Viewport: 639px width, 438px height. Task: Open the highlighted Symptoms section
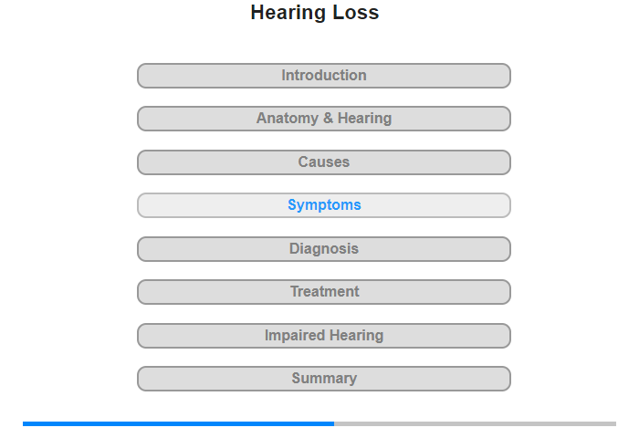[x=324, y=205]
